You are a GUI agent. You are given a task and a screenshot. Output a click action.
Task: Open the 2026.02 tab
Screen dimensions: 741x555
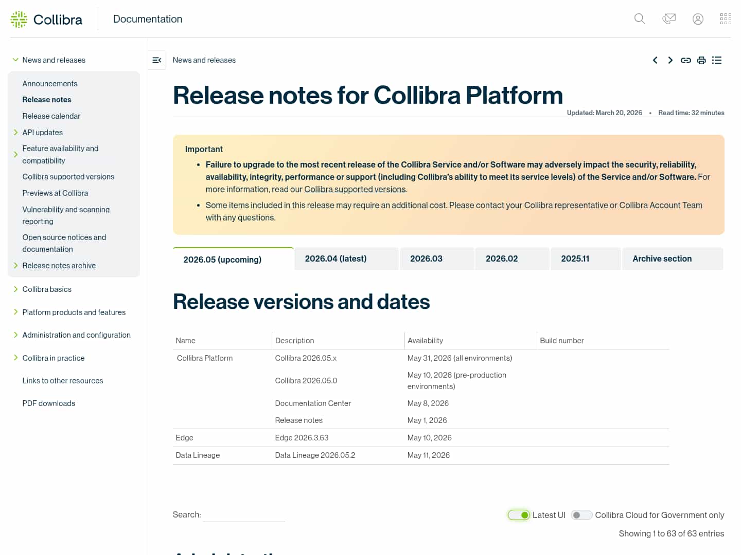click(513, 258)
